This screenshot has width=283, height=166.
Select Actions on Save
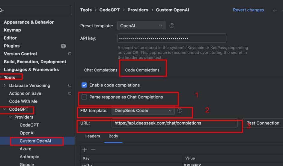click(x=25, y=93)
